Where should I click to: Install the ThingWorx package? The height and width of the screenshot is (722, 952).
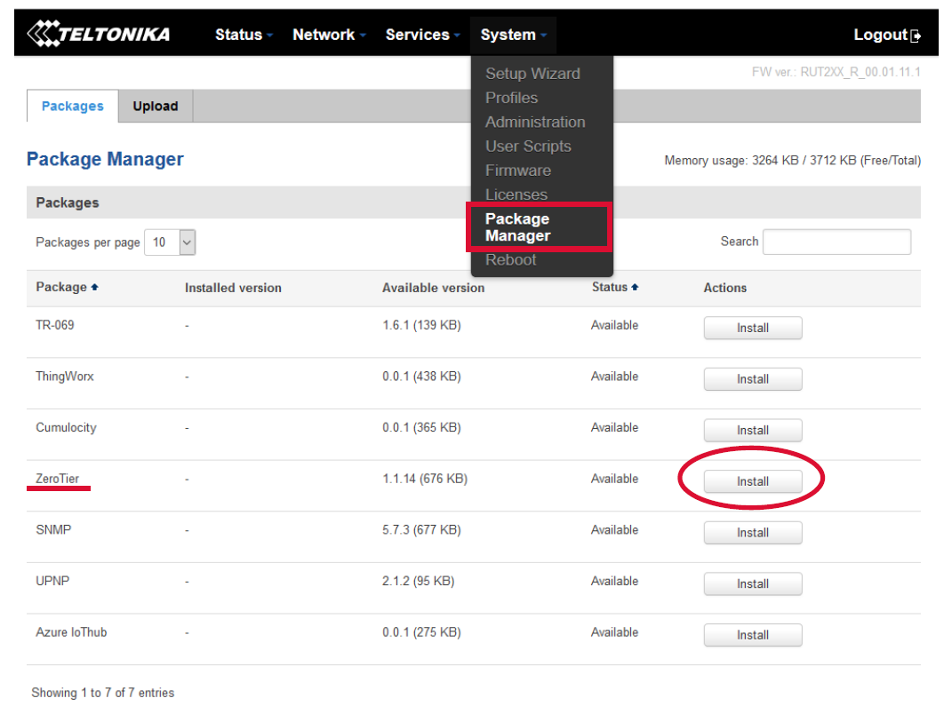coord(753,379)
